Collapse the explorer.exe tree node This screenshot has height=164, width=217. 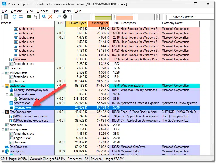(x=3, y=86)
